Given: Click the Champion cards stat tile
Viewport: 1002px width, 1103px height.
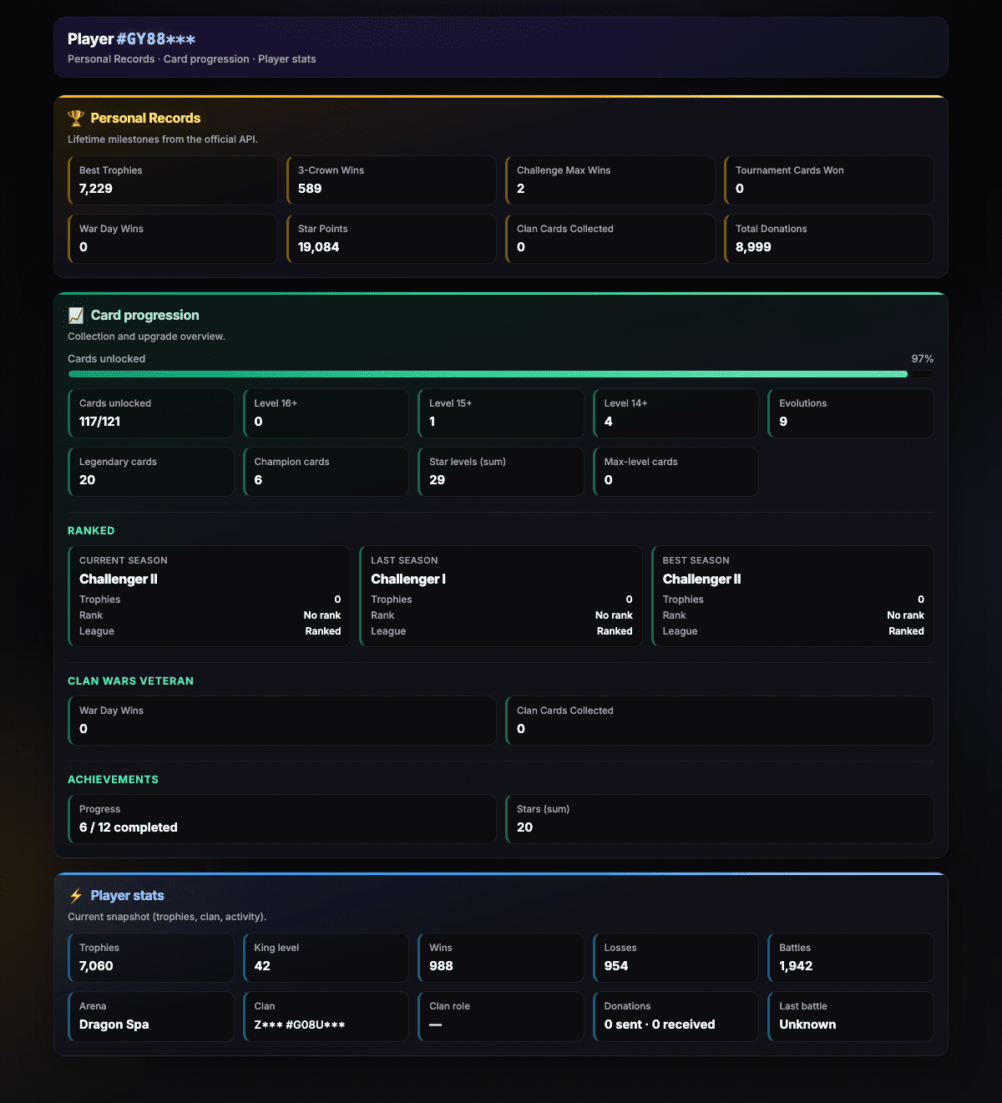Looking at the screenshot, I should click(x=326, y=472).
